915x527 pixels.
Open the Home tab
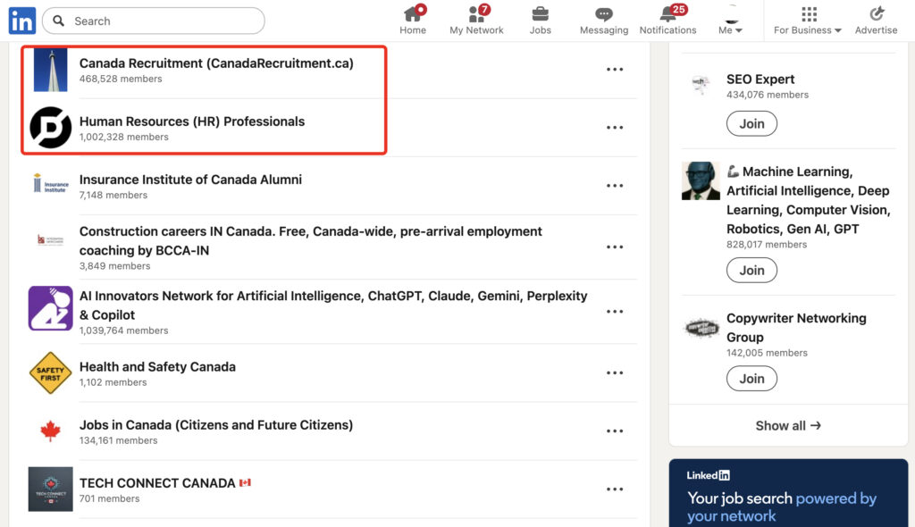click(413, 21)
